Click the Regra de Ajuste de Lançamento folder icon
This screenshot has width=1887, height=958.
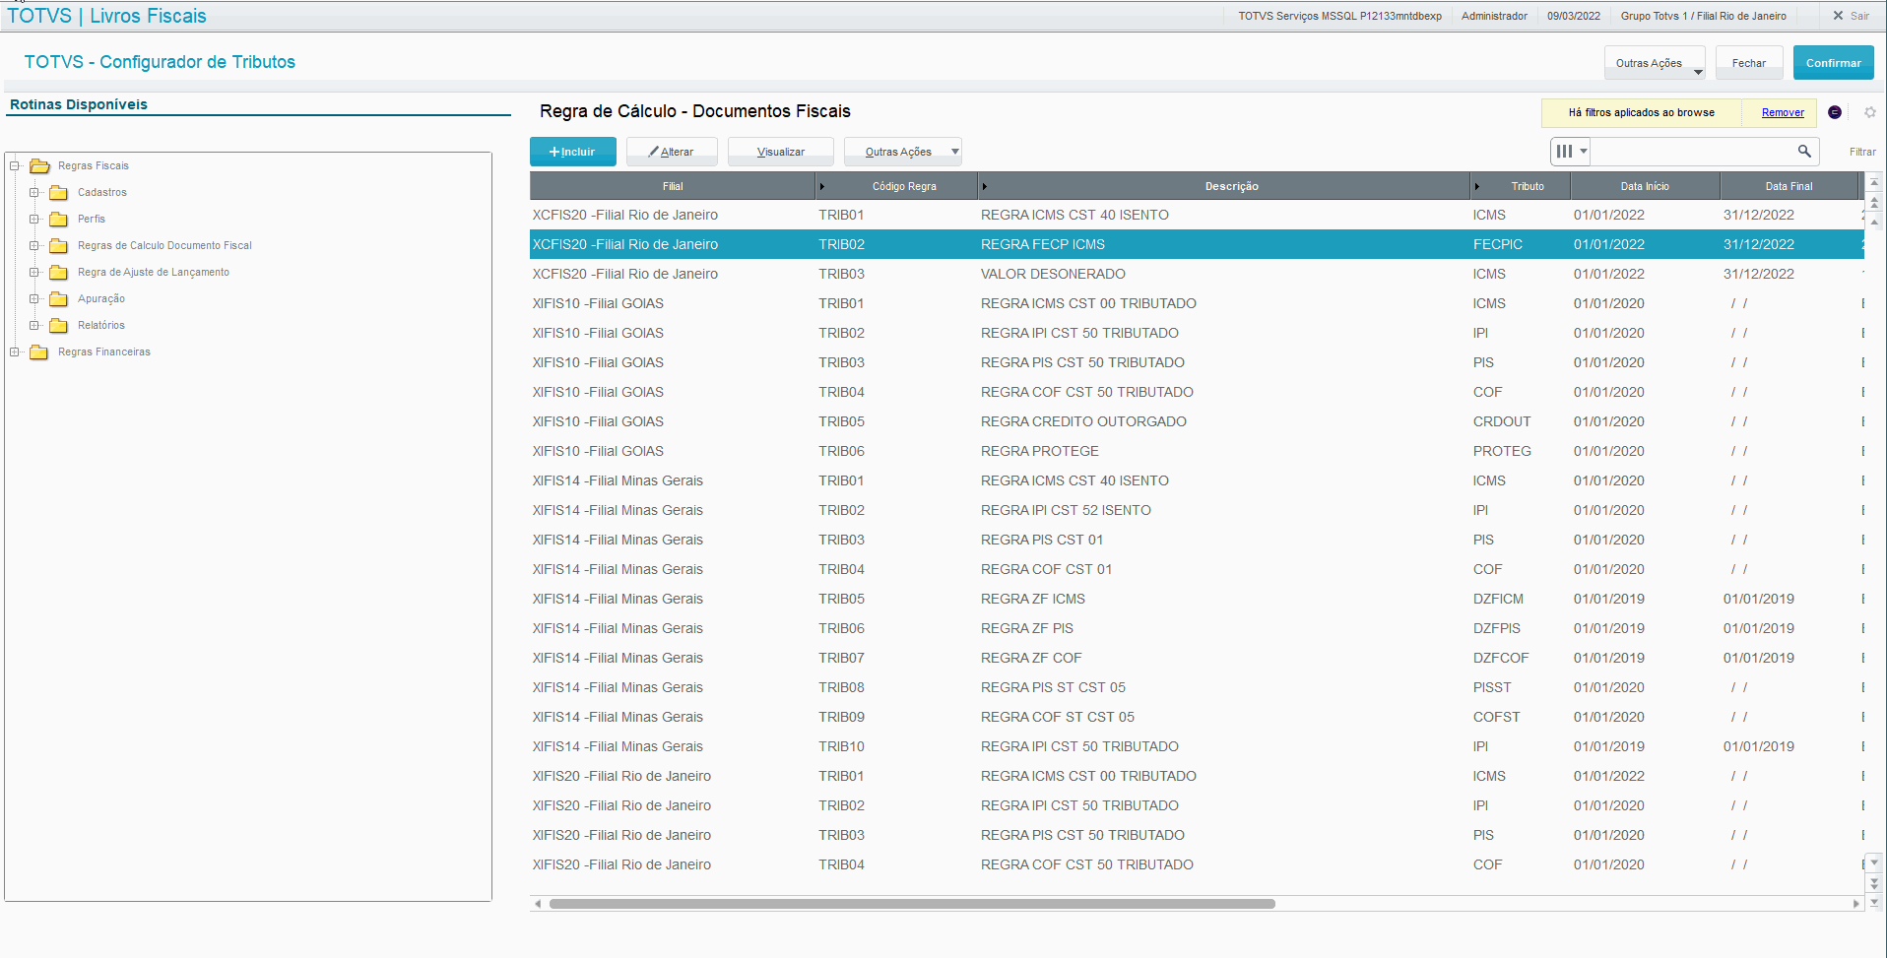click(59, 272)
